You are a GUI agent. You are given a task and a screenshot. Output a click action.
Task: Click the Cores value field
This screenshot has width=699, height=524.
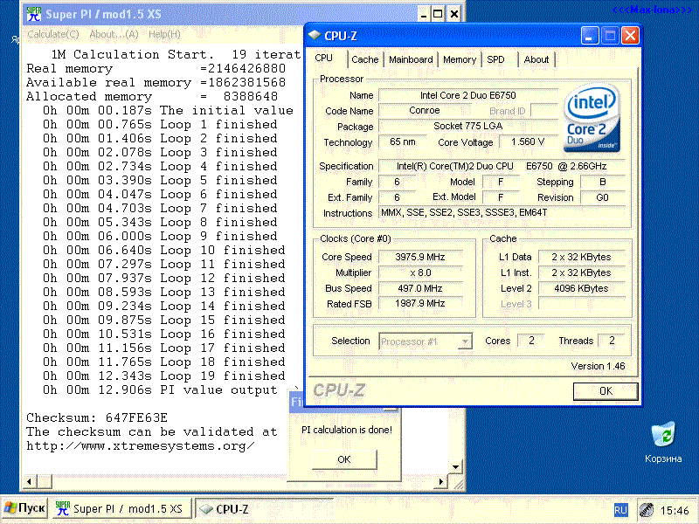[531, 341]
